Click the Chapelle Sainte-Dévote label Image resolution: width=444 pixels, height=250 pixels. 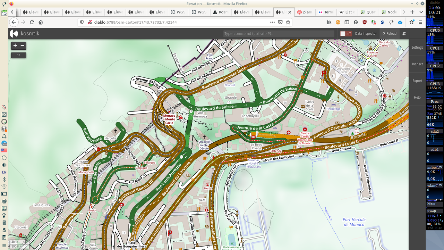[x=204, y=145]
